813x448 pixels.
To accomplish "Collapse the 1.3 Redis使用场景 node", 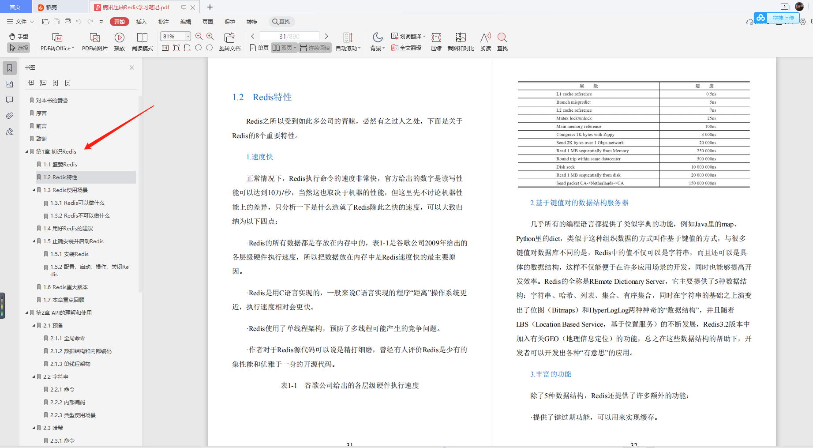I will click(x=34, y=190).
